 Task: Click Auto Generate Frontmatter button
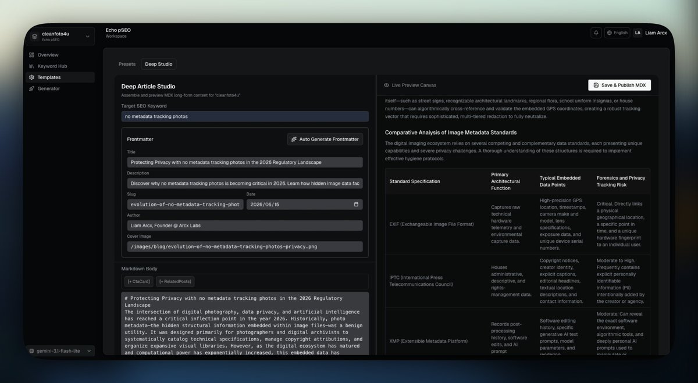325,139
